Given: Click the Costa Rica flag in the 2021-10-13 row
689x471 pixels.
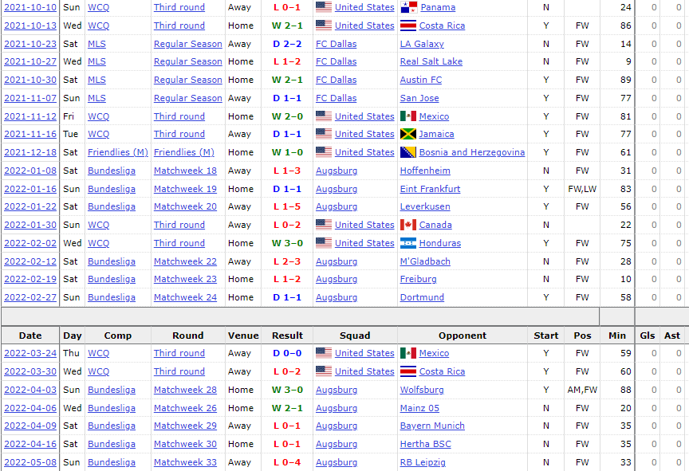Looking at the screenshot, I should tap(408, 26).
